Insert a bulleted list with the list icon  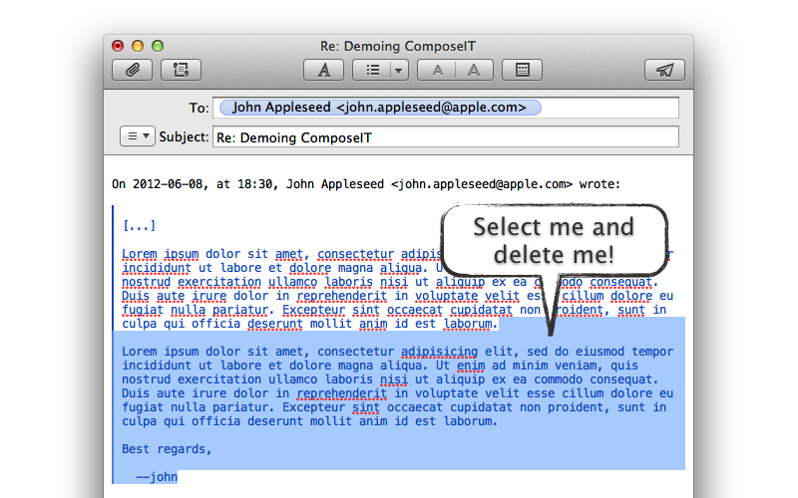coord(372,70)
